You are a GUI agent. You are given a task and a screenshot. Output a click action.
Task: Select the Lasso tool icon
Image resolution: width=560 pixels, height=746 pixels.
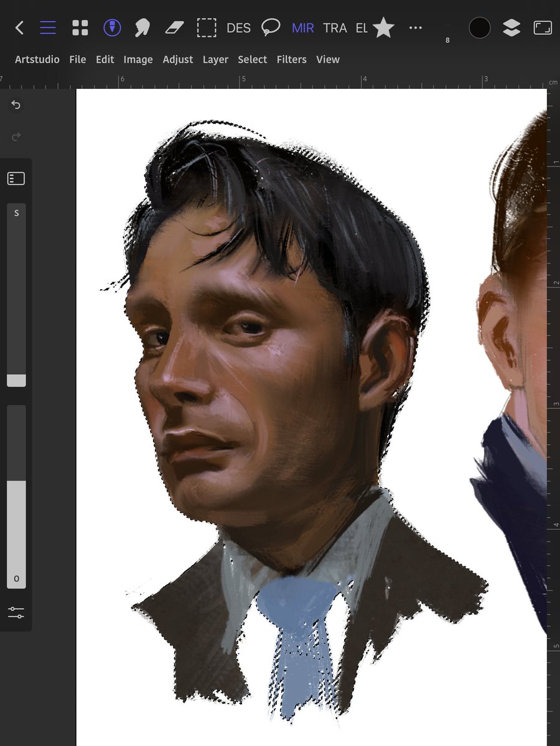click(x=271, y=27)
